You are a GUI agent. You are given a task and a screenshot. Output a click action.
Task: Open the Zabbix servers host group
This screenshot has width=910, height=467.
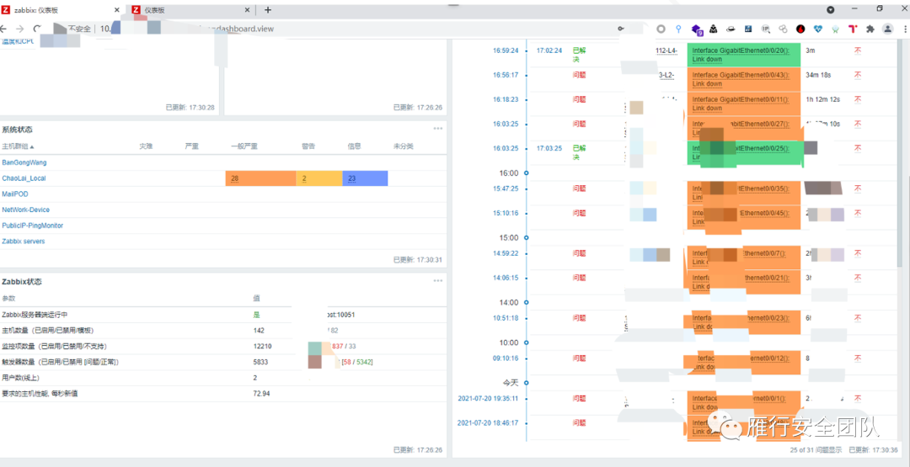(24, 241)
